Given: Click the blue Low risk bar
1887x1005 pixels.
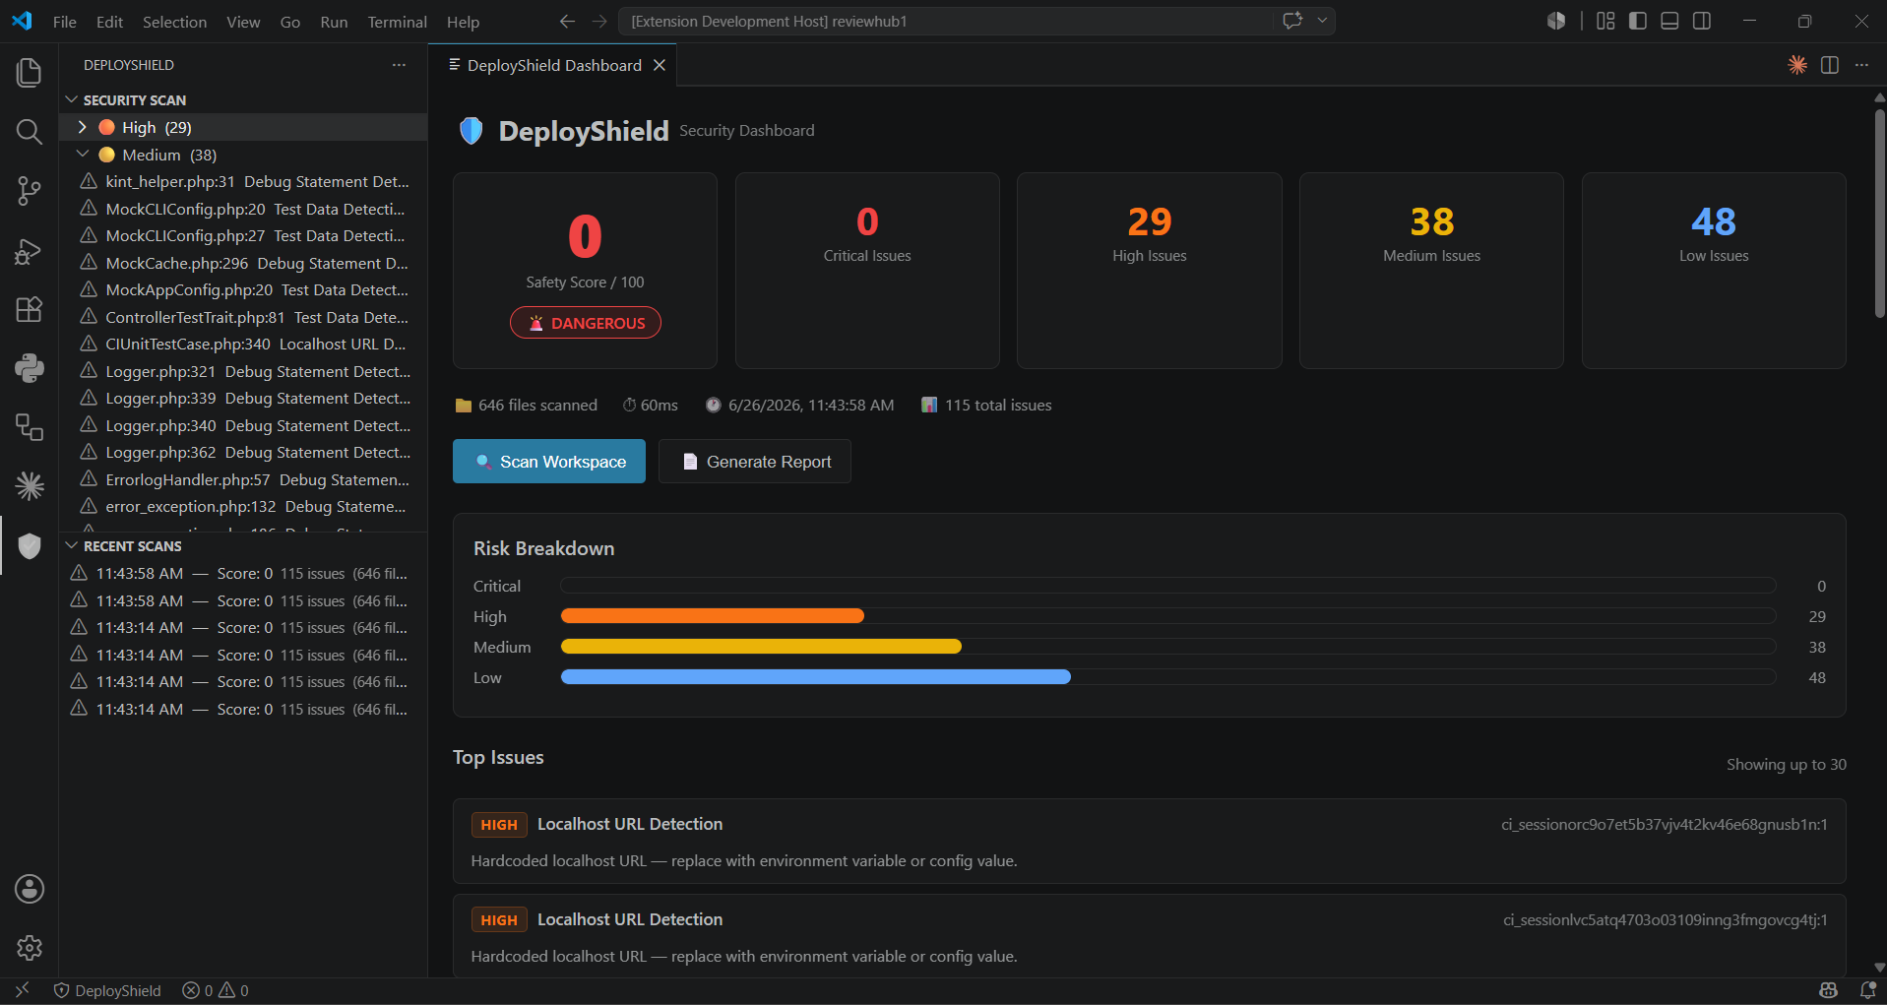Looking at the screenshot, I should 816,677.
